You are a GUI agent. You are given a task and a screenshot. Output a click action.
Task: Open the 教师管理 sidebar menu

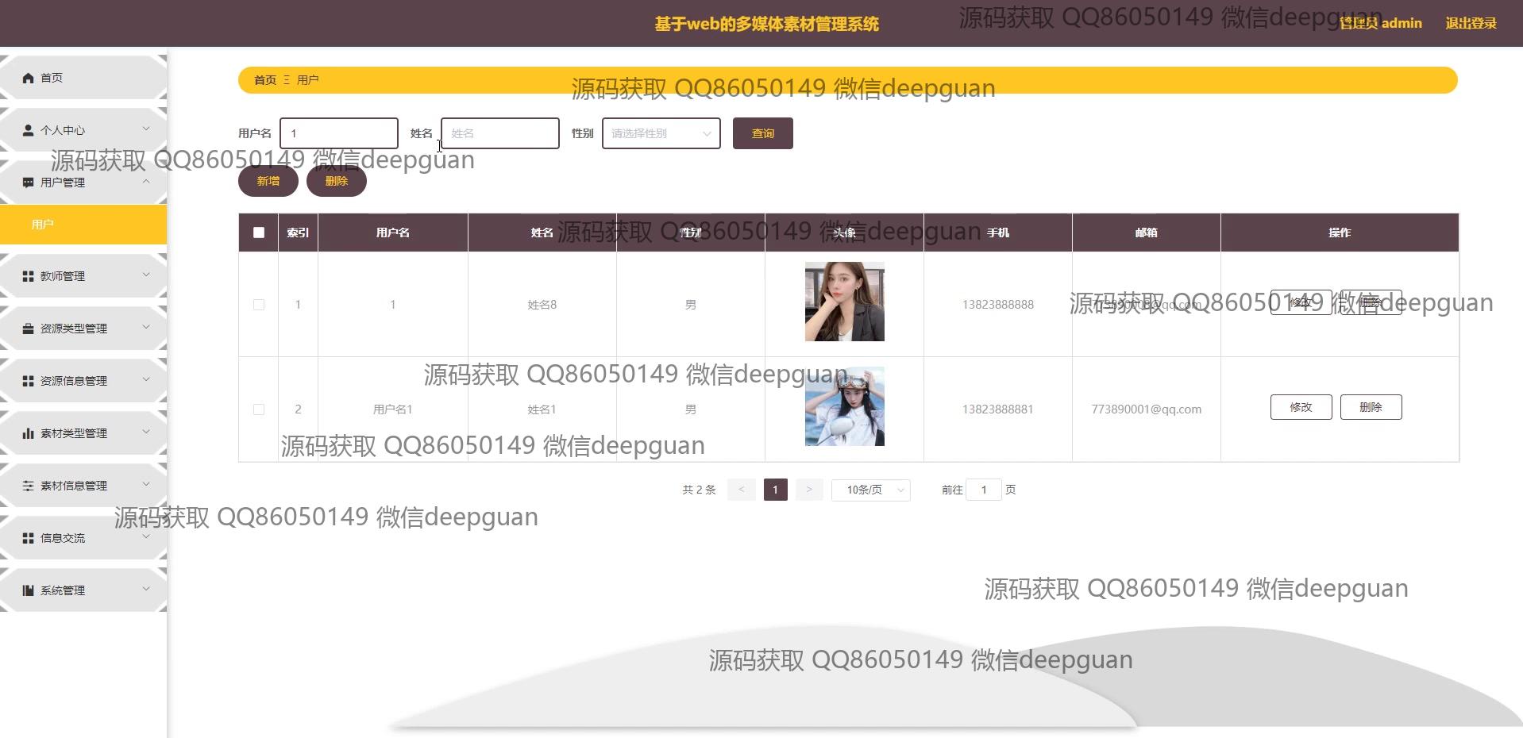(x=83, y=276)
